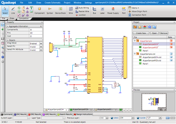Place a Power Supply symbol
The height and width of the screenshot is (124, 176).
(113, 11)
